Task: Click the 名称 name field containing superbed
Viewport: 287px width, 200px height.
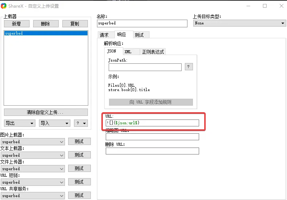Action: coord(142,23)
